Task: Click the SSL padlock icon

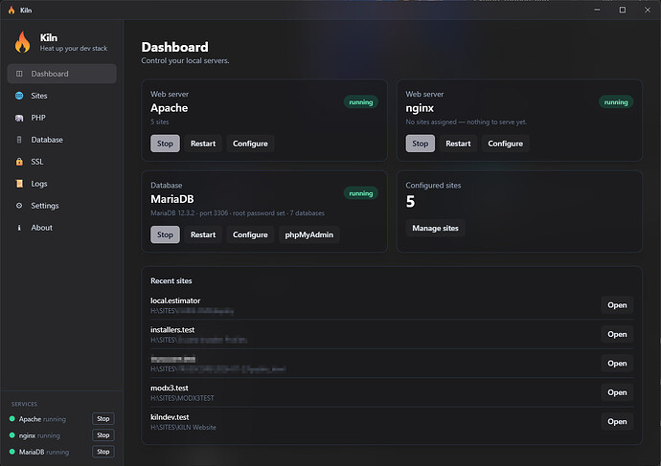Action: click(19, 162)
